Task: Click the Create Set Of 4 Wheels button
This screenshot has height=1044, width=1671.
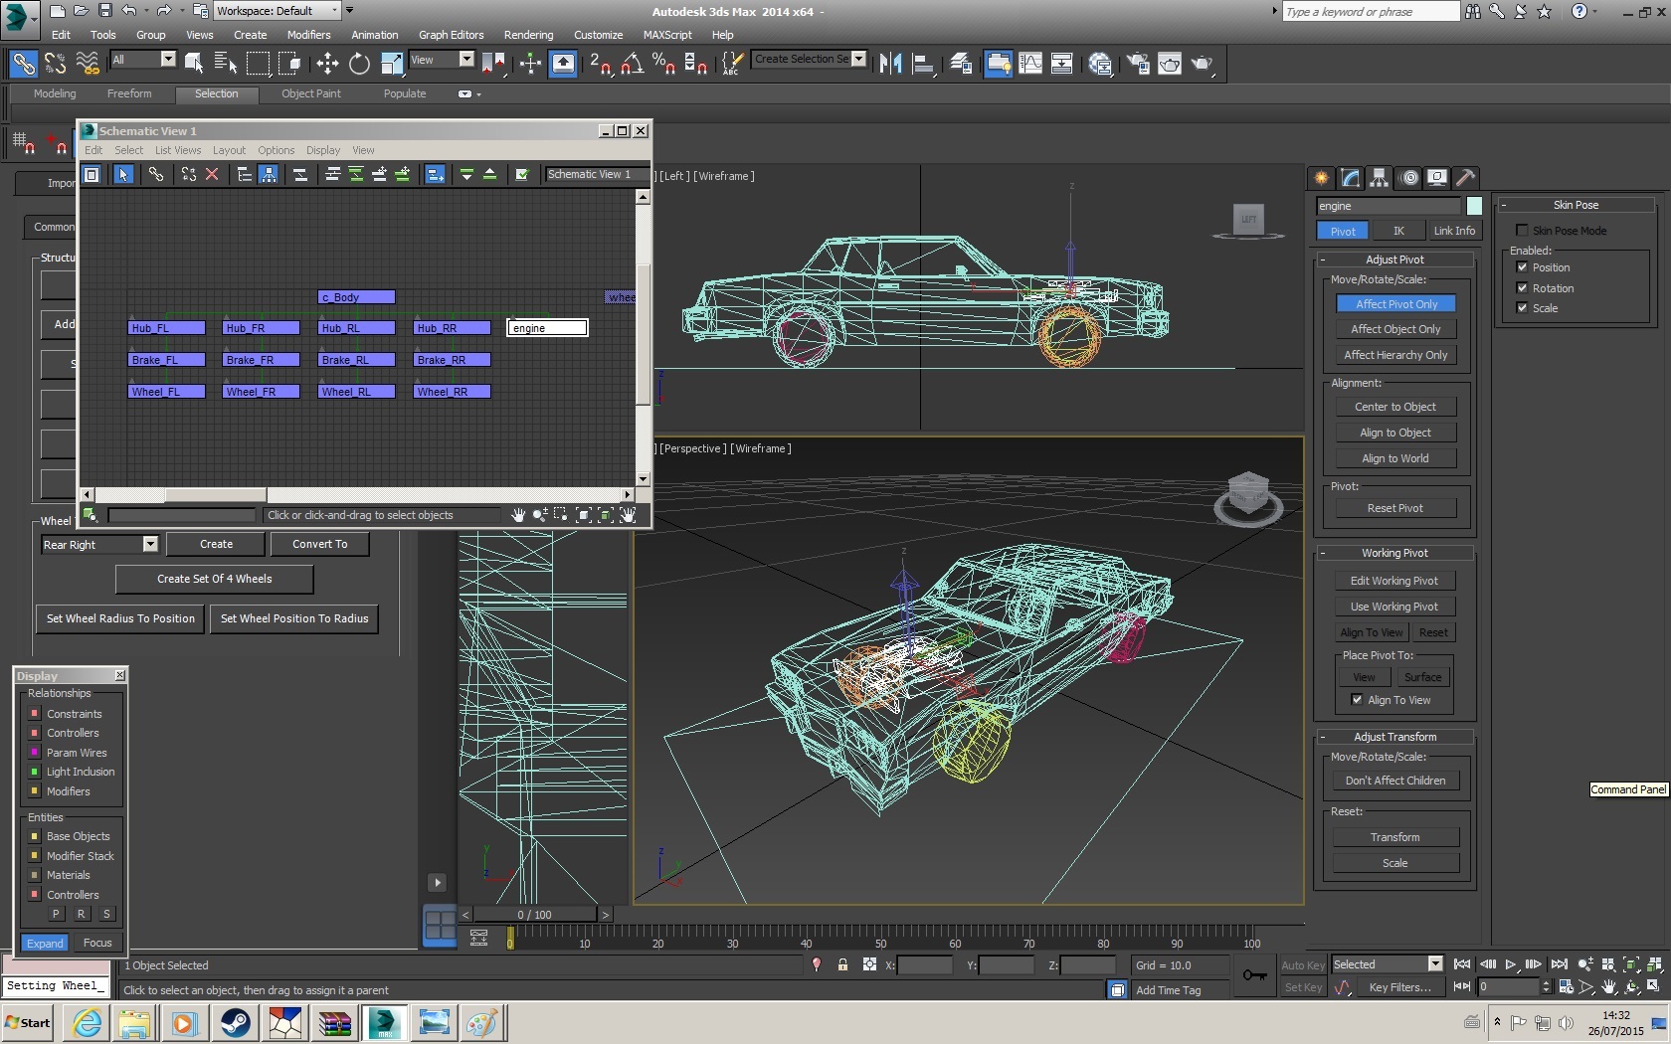Action: coord(214,579)
